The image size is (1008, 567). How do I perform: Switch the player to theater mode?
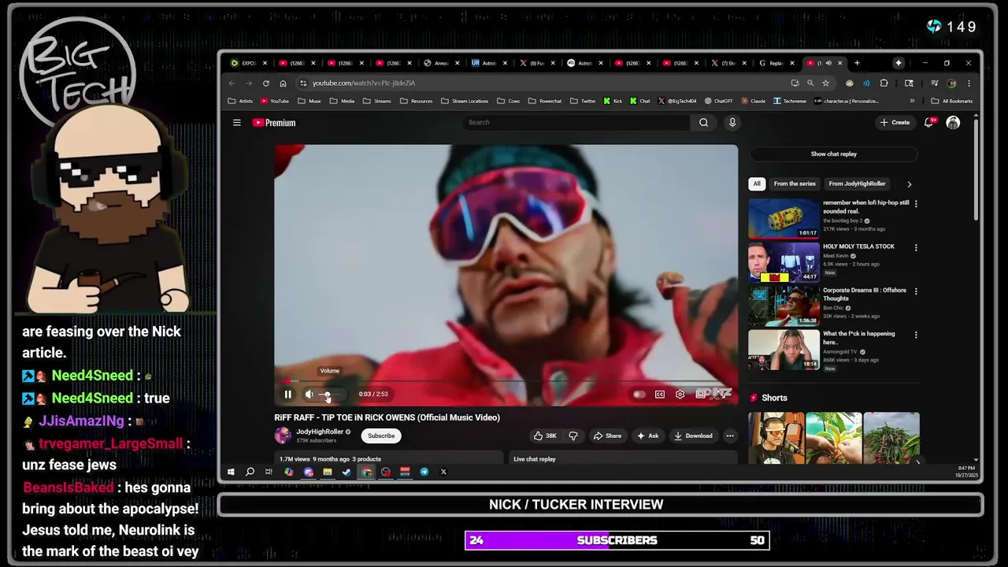(701, 395)
